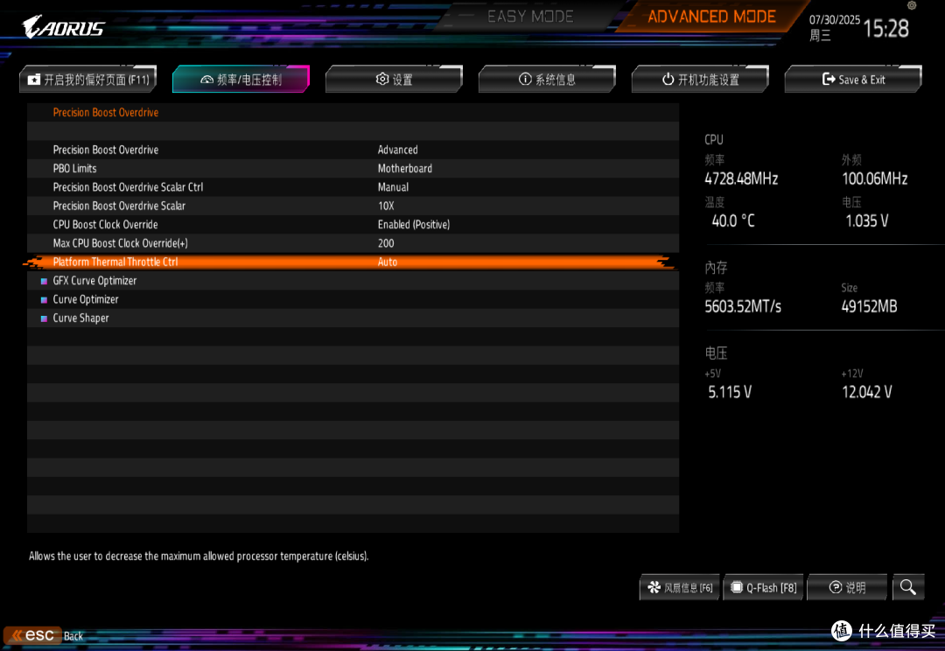Click the 49152MB memory size value
The image size is (945, 651).
tap(869, 306)
